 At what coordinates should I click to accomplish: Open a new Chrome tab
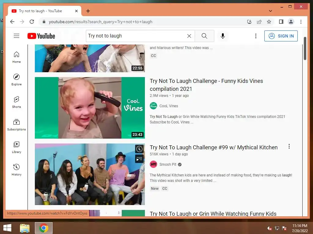click(88, 11)
